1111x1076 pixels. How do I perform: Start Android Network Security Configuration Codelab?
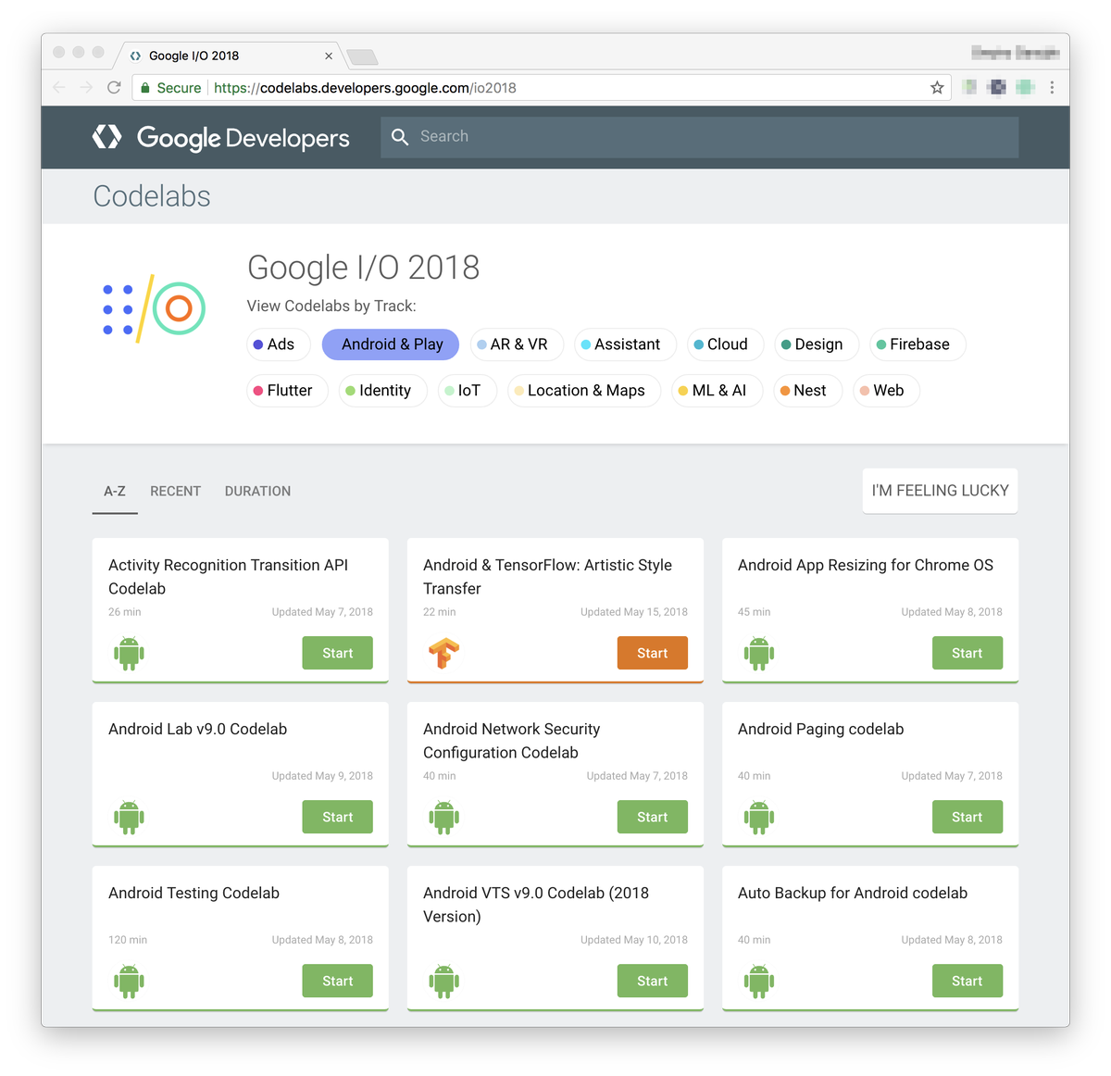tap(653, 817)
